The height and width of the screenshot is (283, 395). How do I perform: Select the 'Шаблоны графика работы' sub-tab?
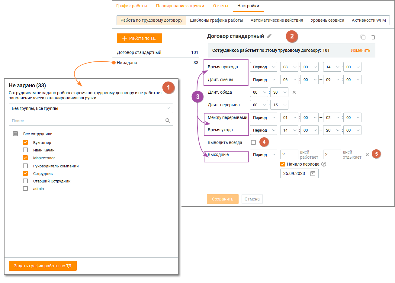pyautogui.click(x=217, y=20)
